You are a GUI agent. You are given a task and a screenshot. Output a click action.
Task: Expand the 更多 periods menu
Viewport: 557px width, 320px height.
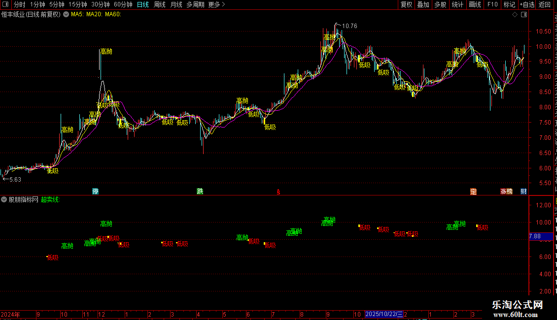217,4
